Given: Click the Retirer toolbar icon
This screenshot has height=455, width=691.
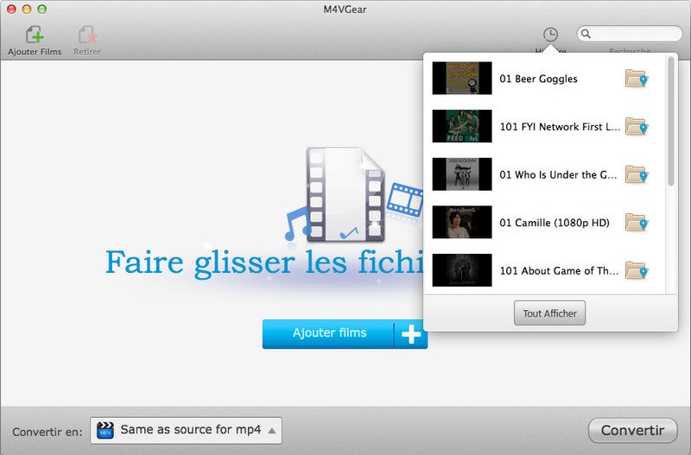Looking at the screenshot, I should pyautogui.click(x=87, y=35).
